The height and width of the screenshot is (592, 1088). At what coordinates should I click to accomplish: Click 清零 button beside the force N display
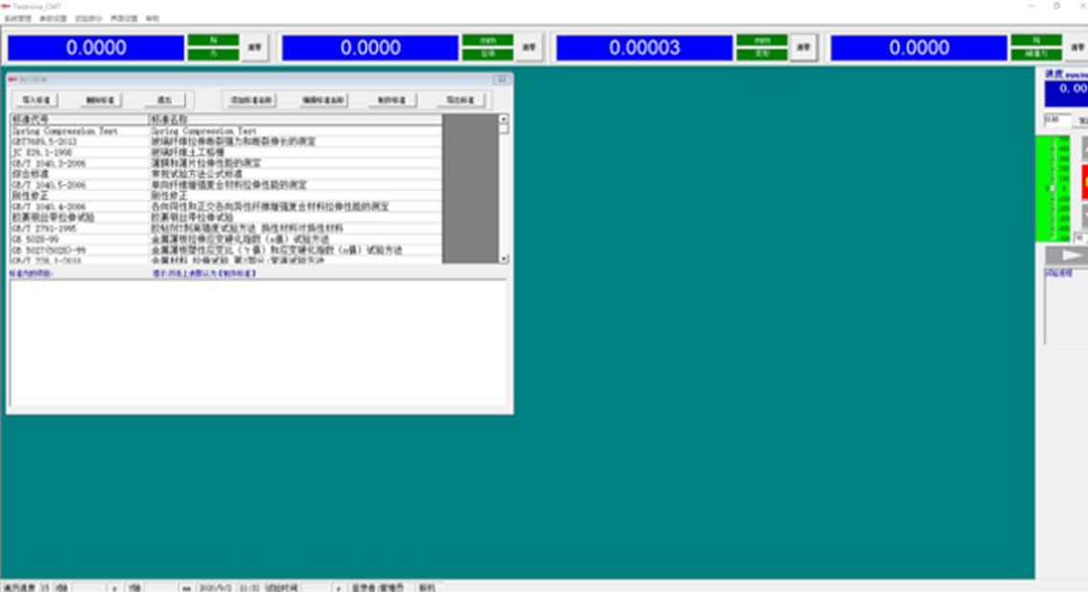[x=255, y=47]
